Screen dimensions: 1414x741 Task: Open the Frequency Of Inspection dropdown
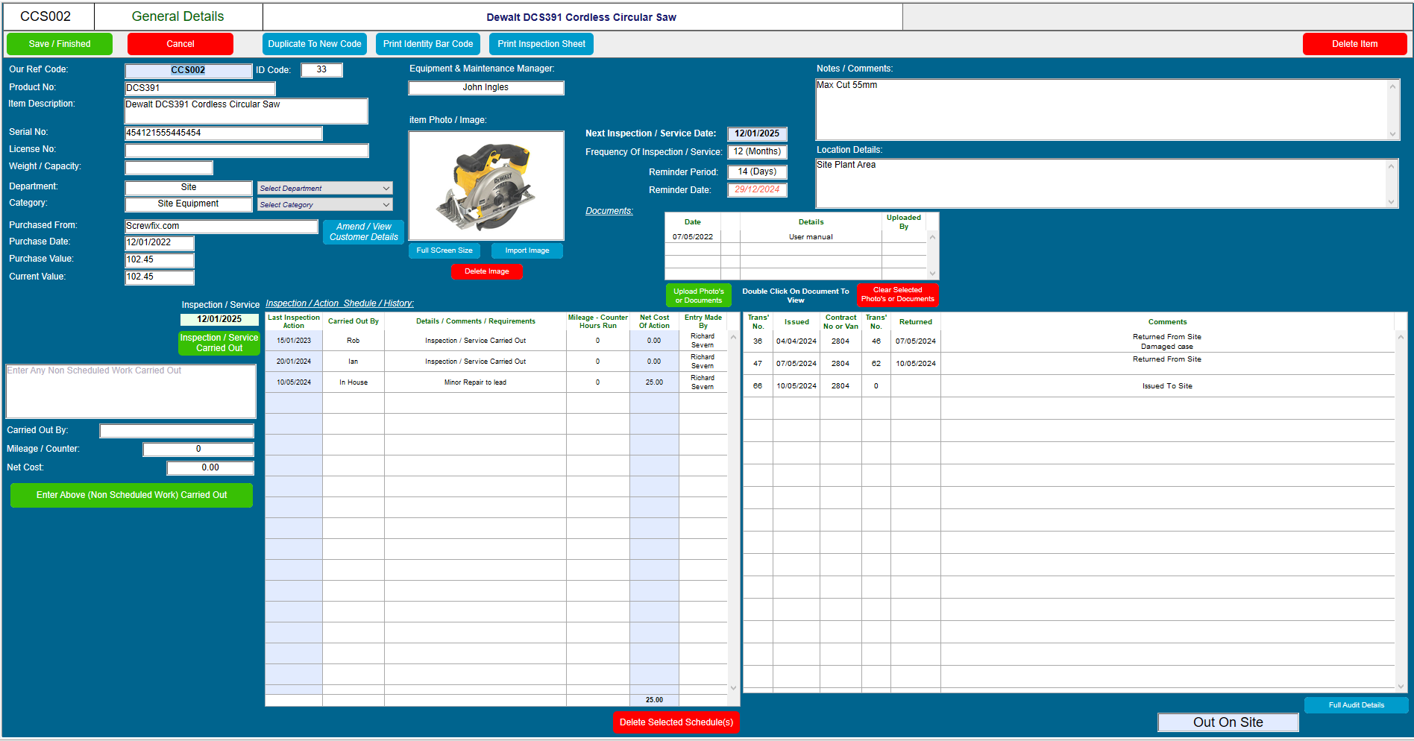click(755, 151)
